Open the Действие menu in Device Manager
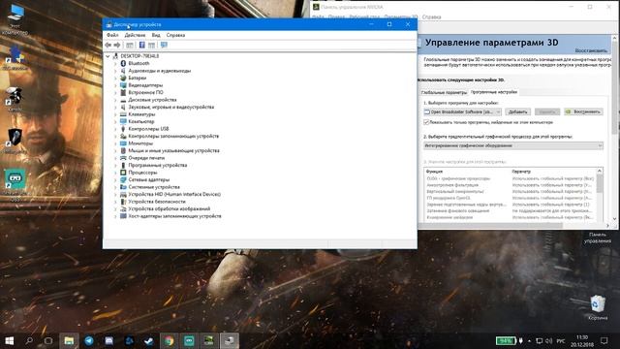620x349 pixels. click(x=135, y=35)
